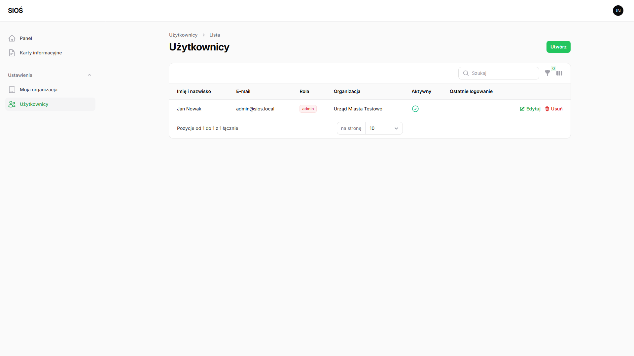Open the JN user avatar menu
634x356 pixels.
tap(618, 11)
